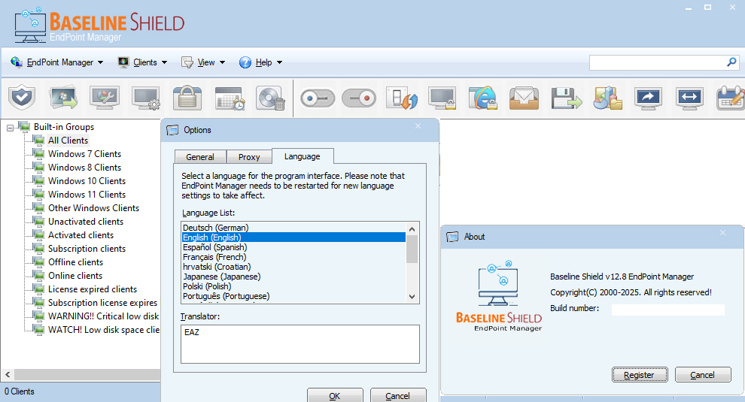Click the Windows picture with arrow icon

pos(63,98)
